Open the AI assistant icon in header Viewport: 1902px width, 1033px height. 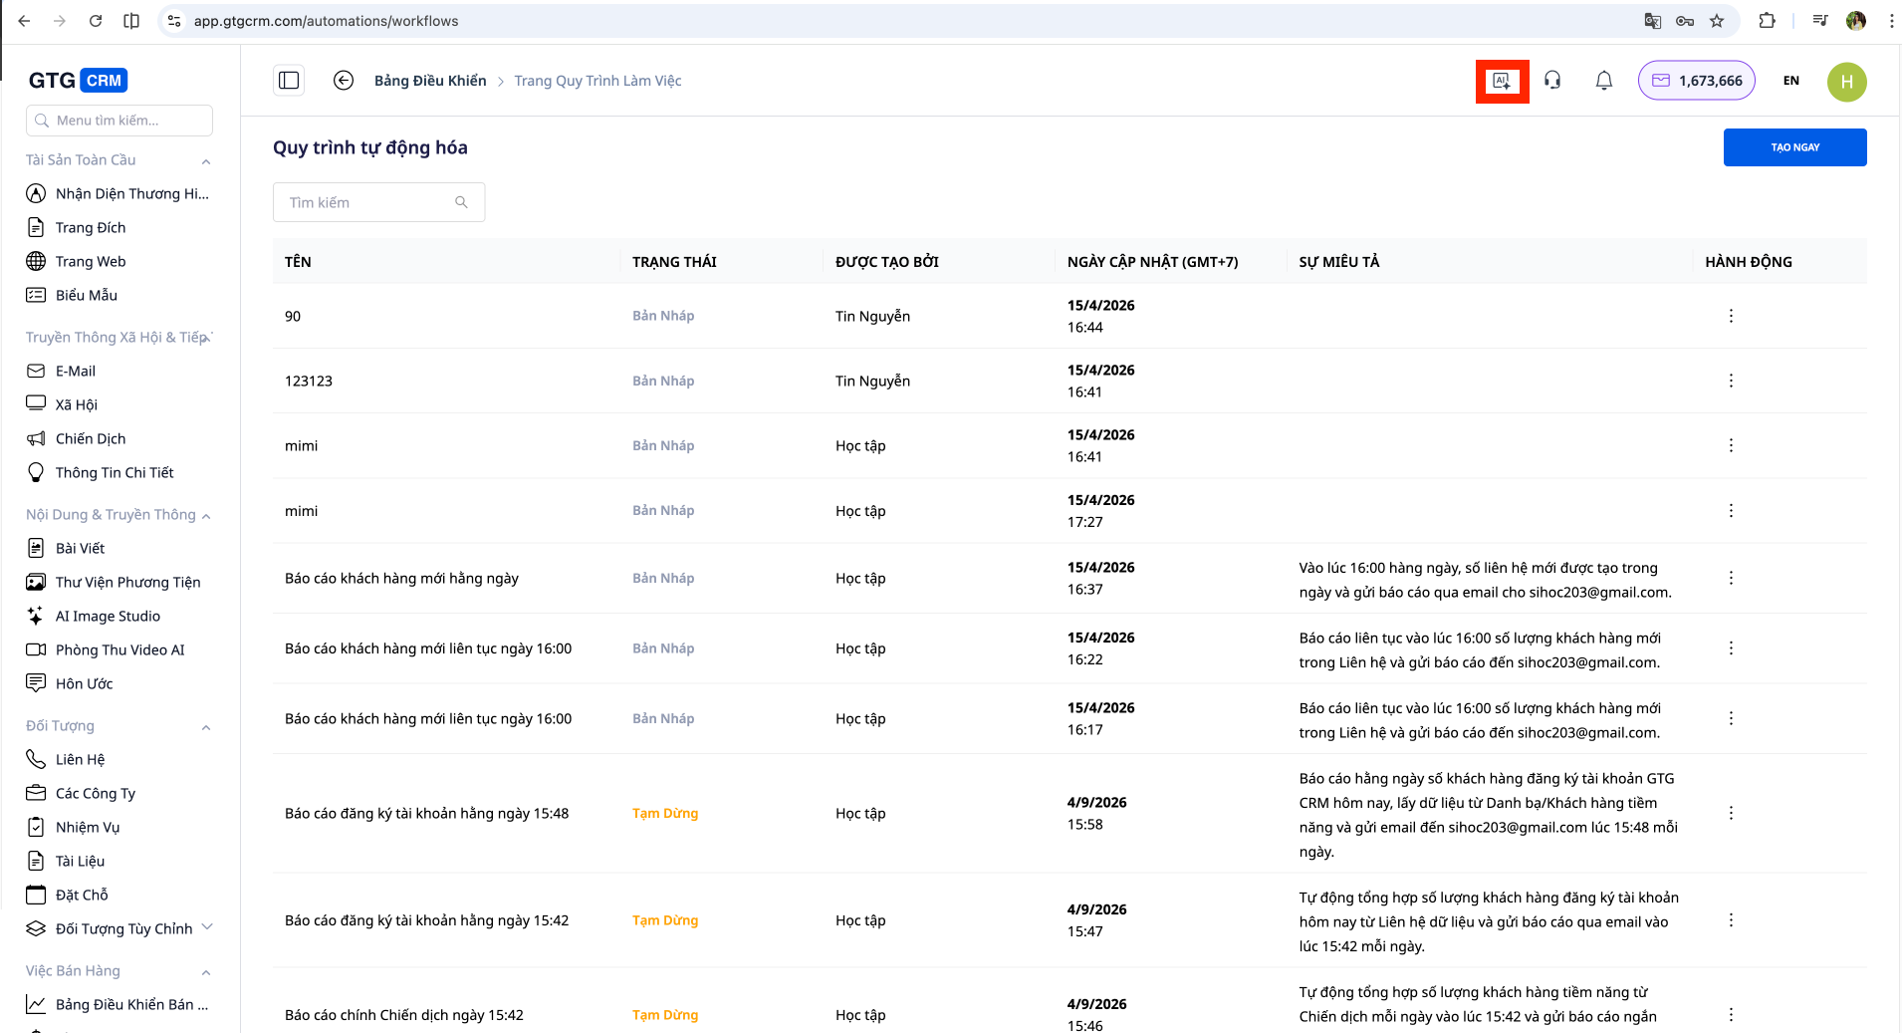[x=1502, y=81]
